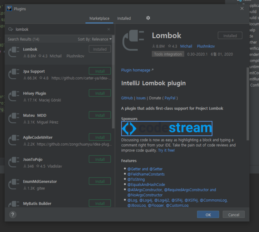The image size is (259, 232).
Task: Select Mateu MDD plugin name
Action: (x=35, y=115)
